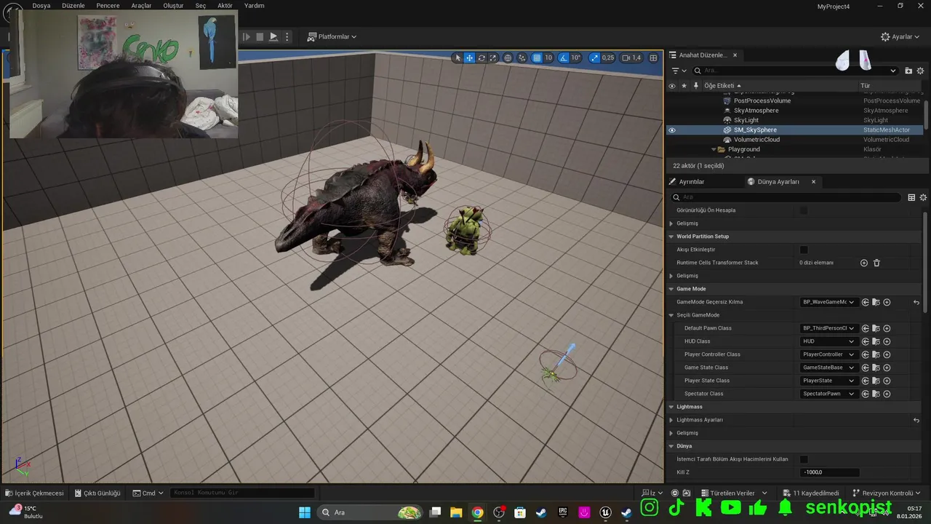
Task: Open grid snap size value 10
Action: click(548, 57)
